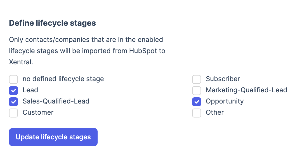
Task: Click the checkmark icon next to Lead
Action: click(x=13, y=91)
